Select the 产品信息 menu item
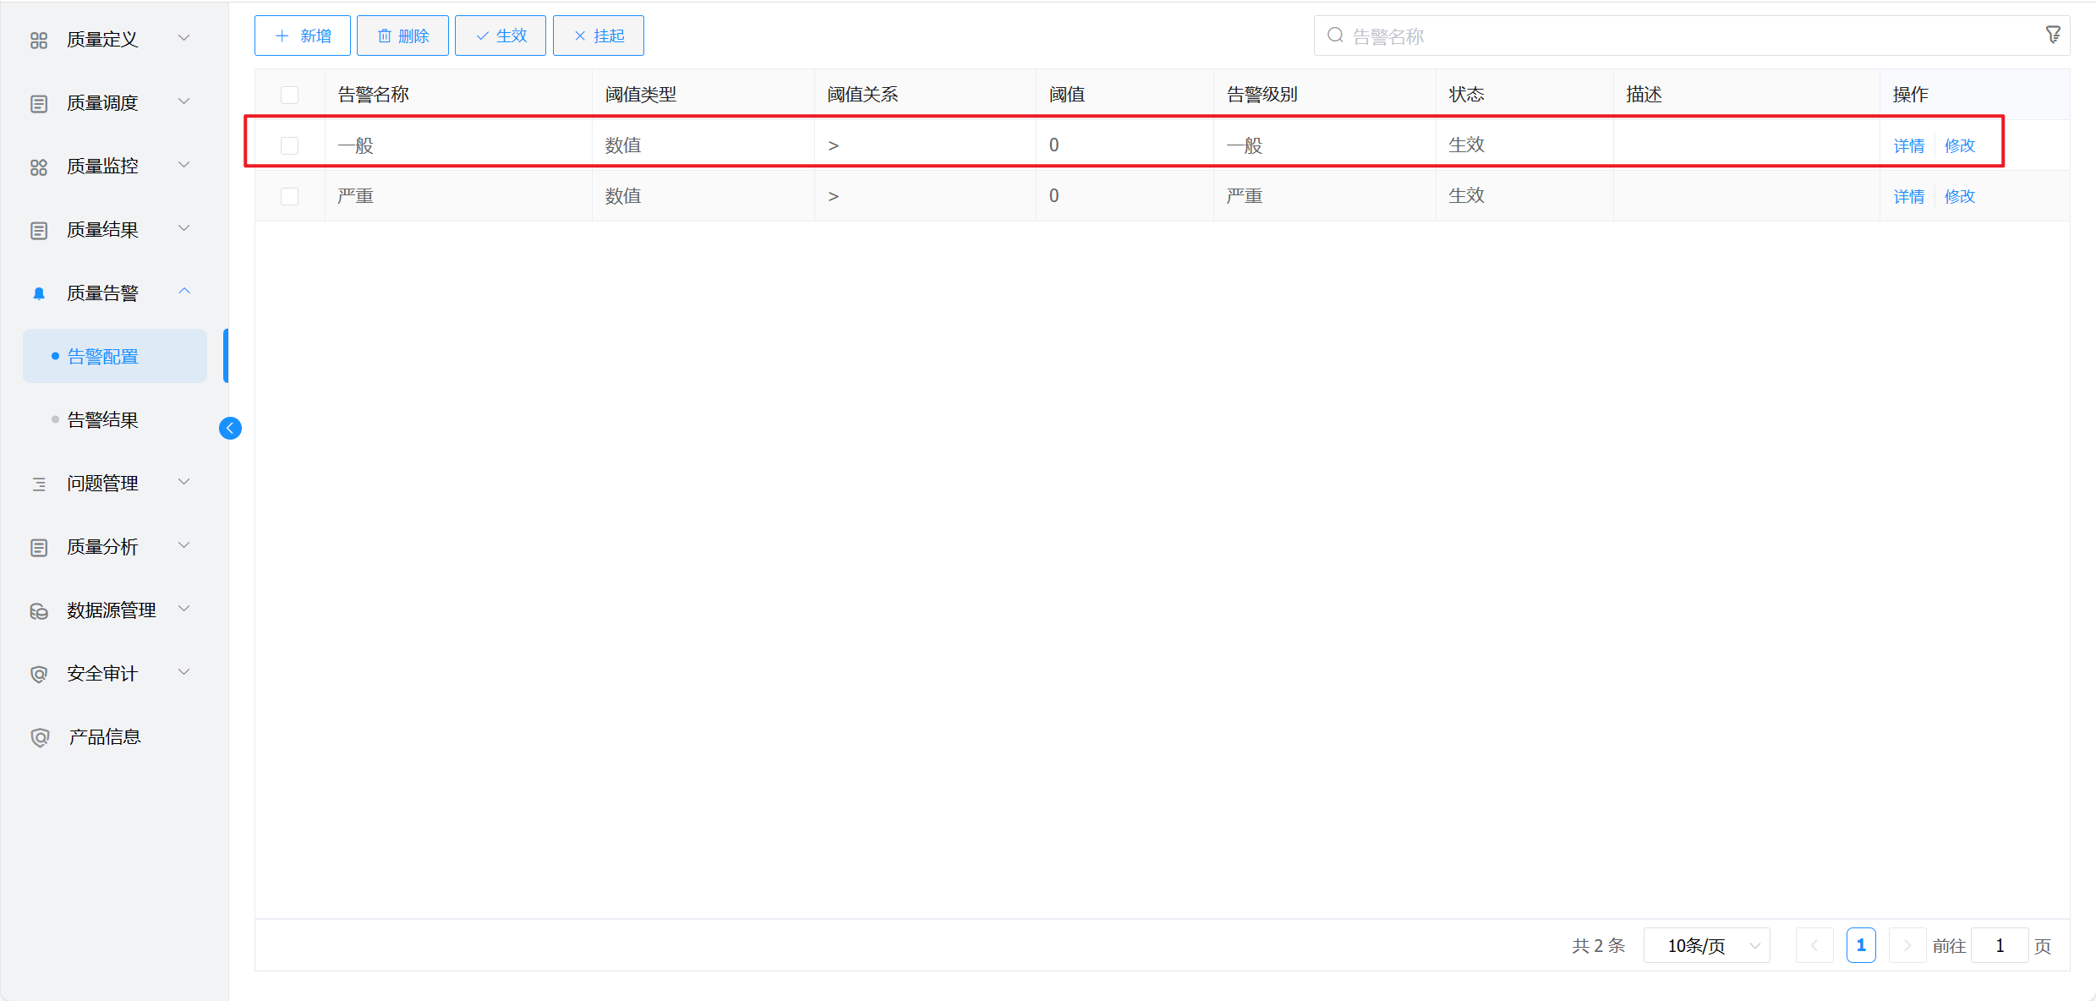Image resolution: width=2096 pixels, height=1001 pixels. pyautogui.click(x=104, y=737)
